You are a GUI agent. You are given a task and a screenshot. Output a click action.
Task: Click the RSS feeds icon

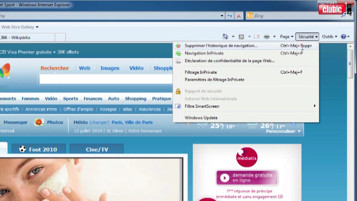tap(241, 37)
